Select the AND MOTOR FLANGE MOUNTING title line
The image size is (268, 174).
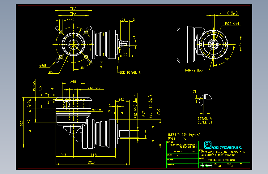pyautogui.click(x=218, y=155)
